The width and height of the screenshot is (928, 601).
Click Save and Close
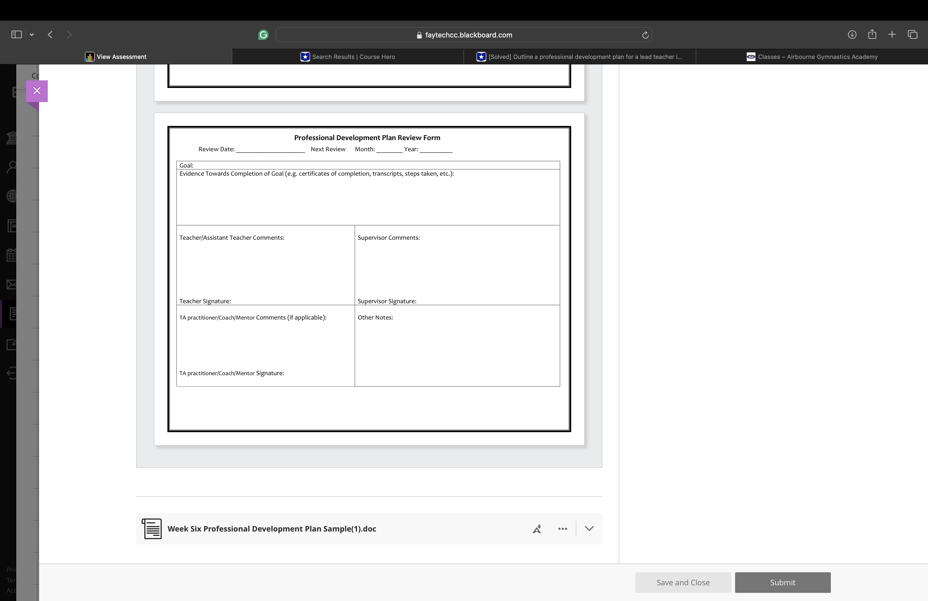click(683, 582)
